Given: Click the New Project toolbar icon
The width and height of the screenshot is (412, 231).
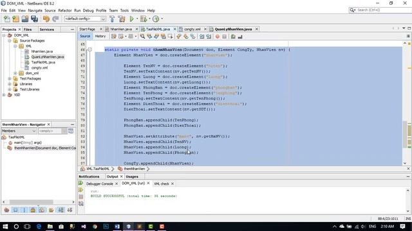Looking at the screenshot, I should click(15, 19).
